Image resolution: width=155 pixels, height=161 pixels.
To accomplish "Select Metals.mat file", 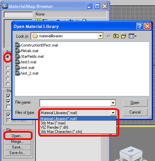I will click(x=27, y=51).
